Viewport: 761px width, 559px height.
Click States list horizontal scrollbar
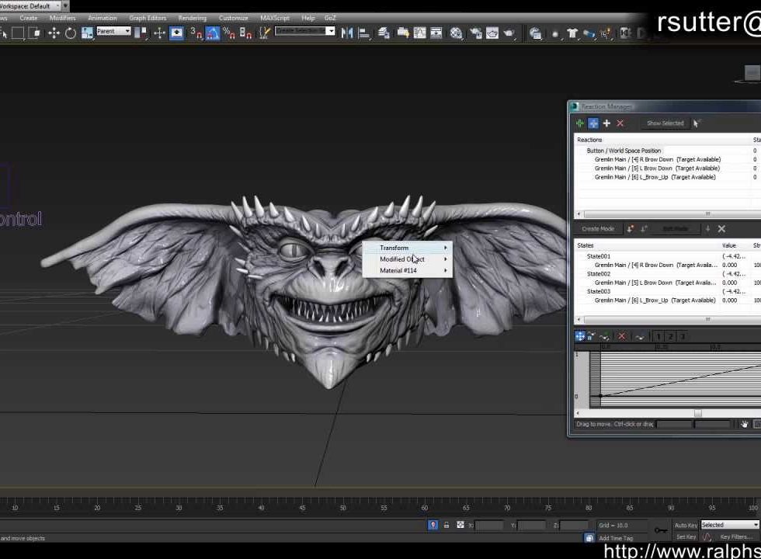point(672,319)
